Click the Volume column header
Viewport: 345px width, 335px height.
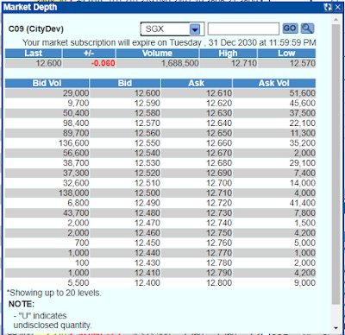pyautogui.click(x=157, y=54)
